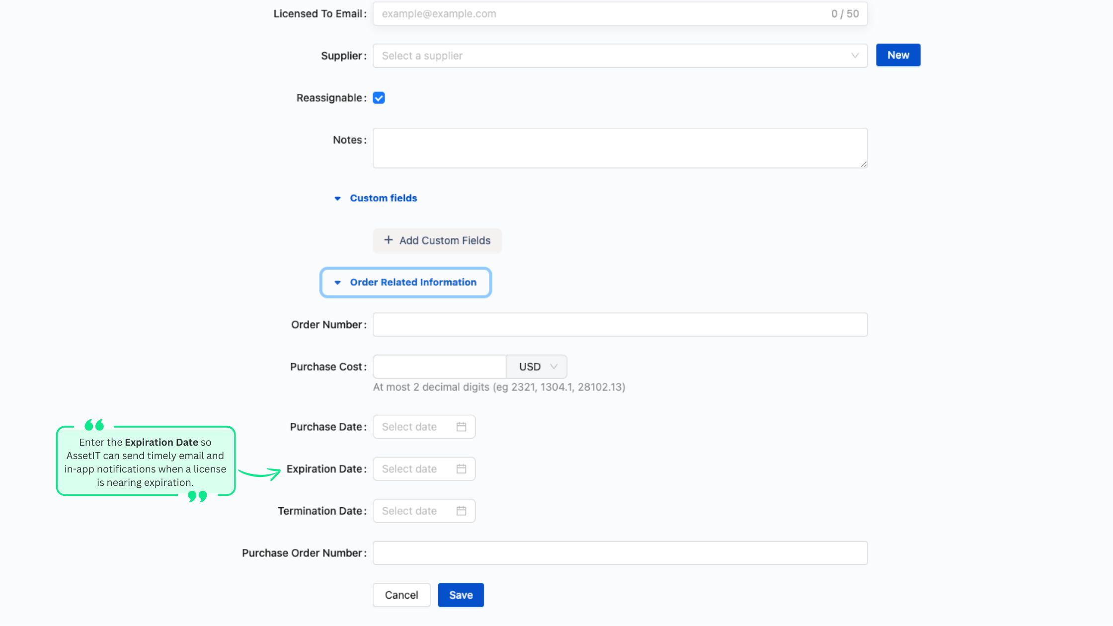Open the Supplier dropdown
The height and width of the screenshot is (626, 1113).
[620, 56]
